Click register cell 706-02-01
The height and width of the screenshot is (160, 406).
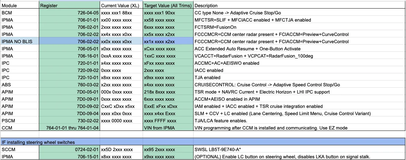pos(69,27)
